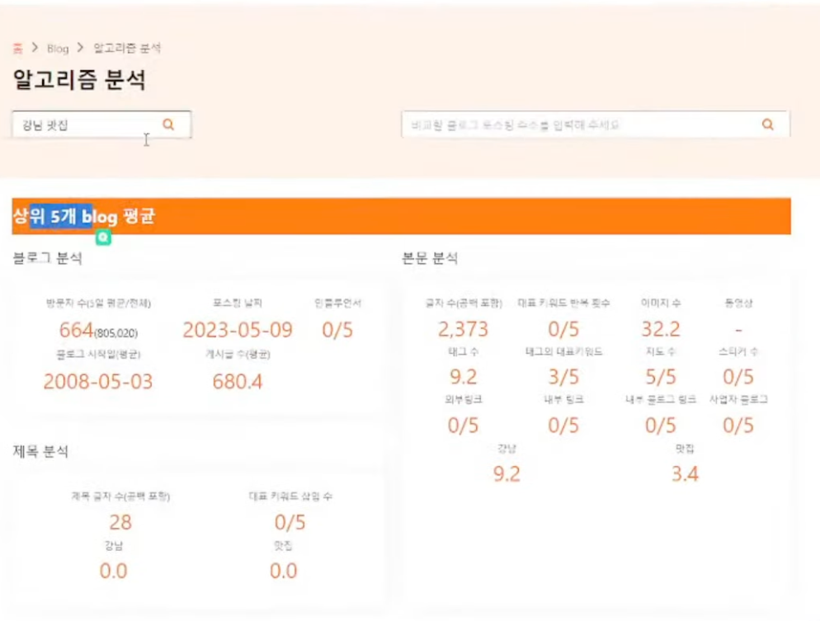The image size is (820, 621).
Task: Click inside the 강남 맛집 keyword search box
Action: pyautogui.click(x=91, y=124)
